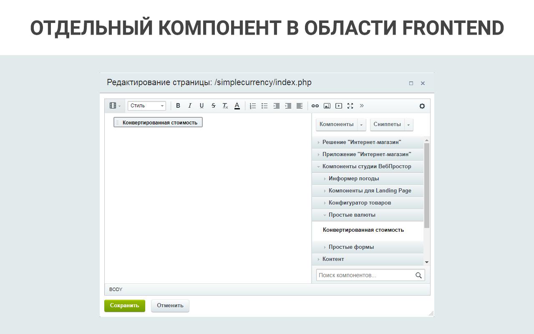Click the Компоненты button

(337, 124)
